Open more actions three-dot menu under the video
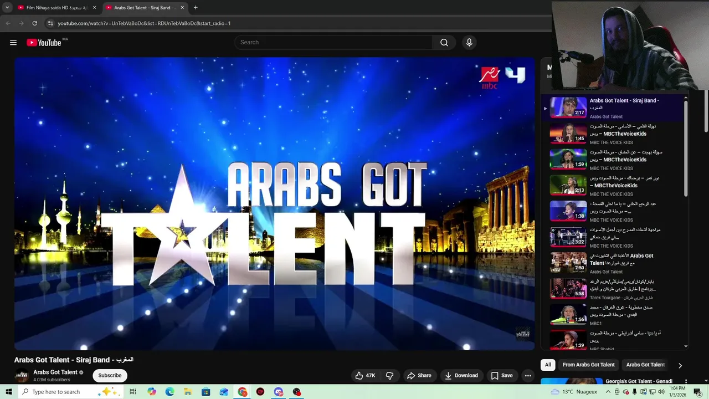709x399 pixels. [528, 375]
